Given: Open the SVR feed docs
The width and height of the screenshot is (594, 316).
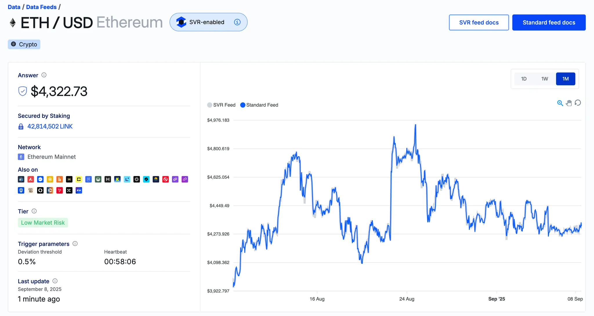Looking at the screenshot, I should point(479,22).
